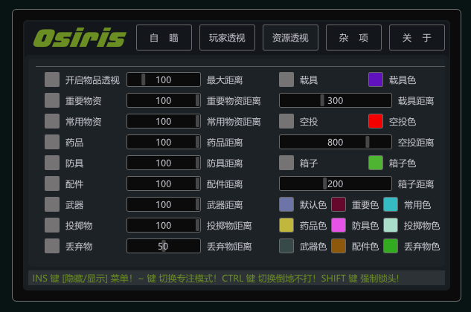Tick the 配件 checkbox
Viewport: 471px width, 312px height.
point(52,183)
